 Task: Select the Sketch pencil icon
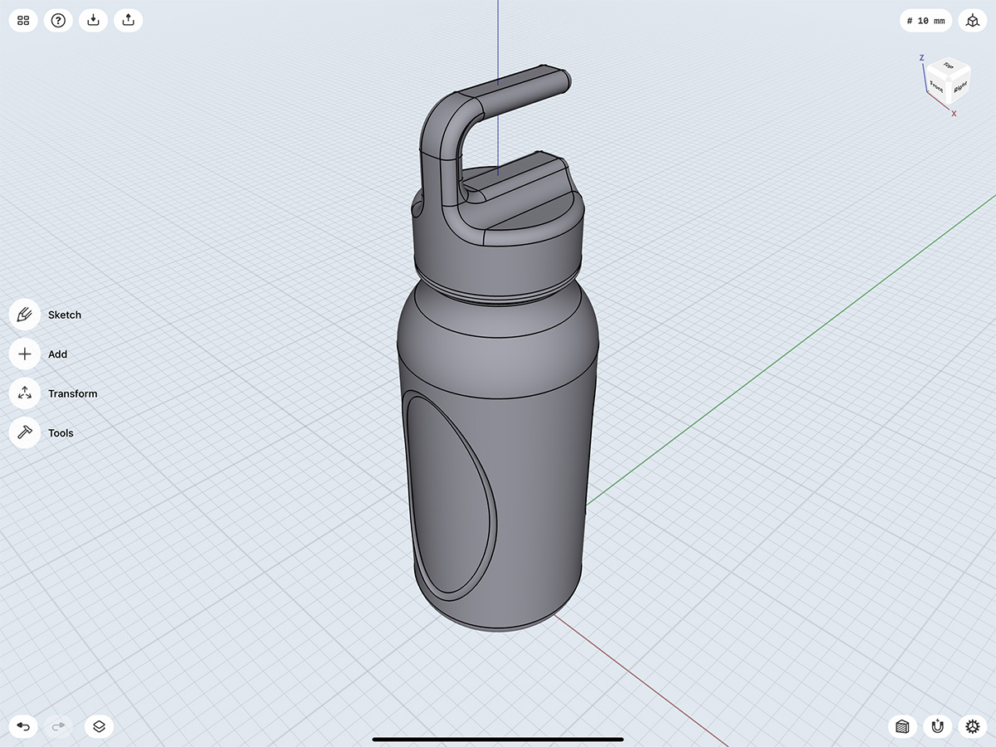tap(24, 314)
